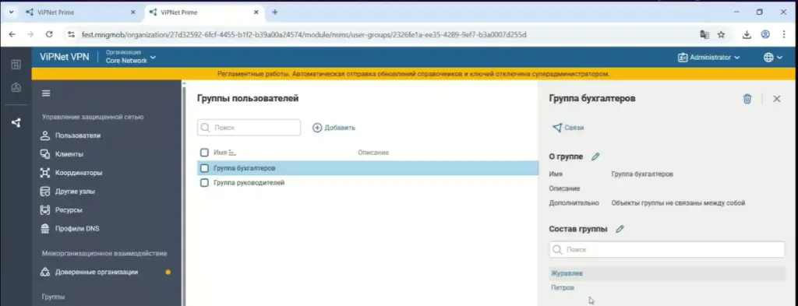This screenshot has height=306, width=798.
Task: Open the browser profile icon
Action: (x=765, y=34)
